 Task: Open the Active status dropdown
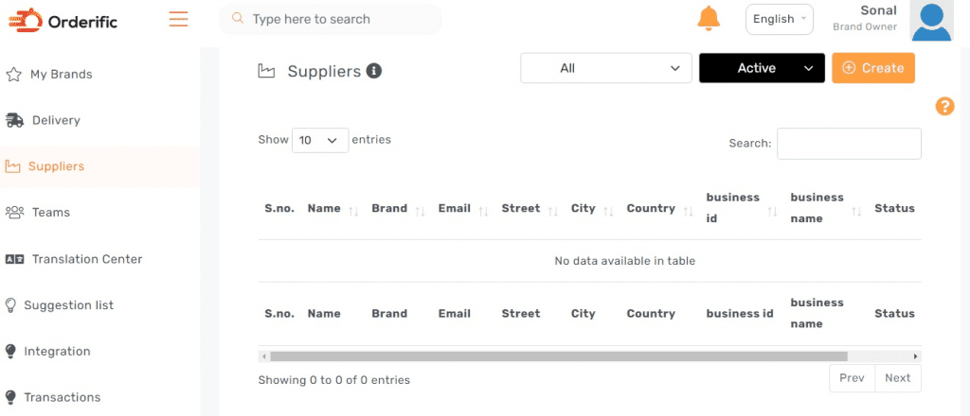(x=762, y=68)
